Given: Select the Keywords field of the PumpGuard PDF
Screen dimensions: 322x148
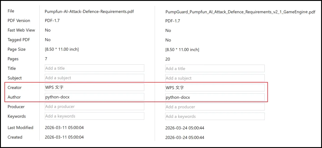Looking at the screenshot, I should tap(215, 116).
